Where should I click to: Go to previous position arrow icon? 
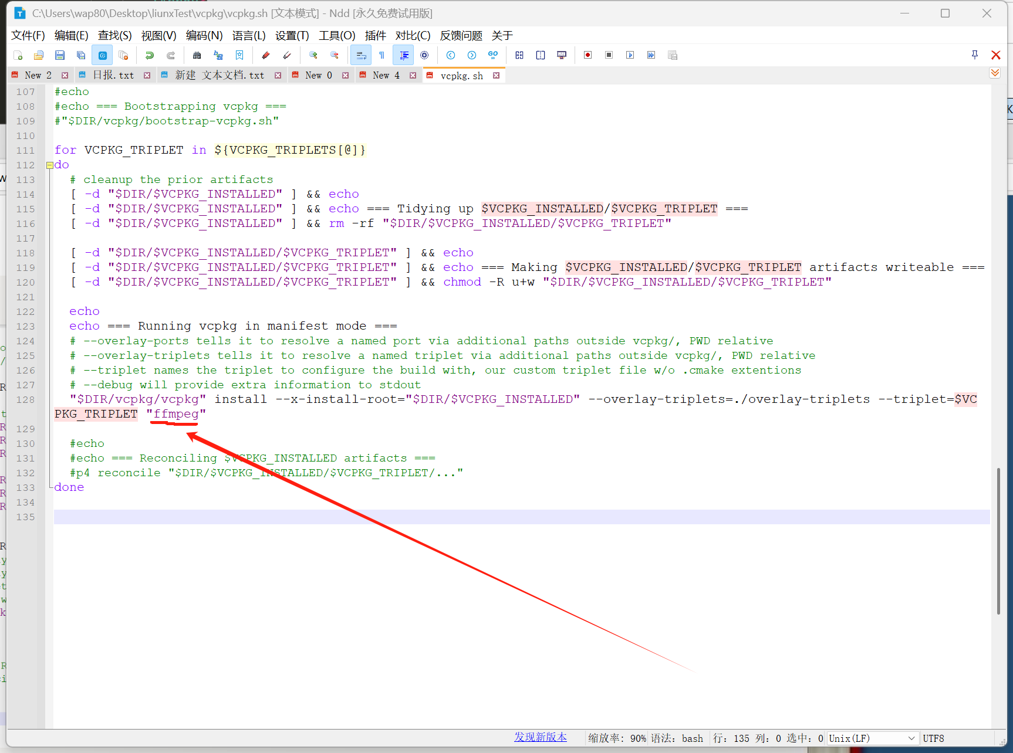coord(451,55)
